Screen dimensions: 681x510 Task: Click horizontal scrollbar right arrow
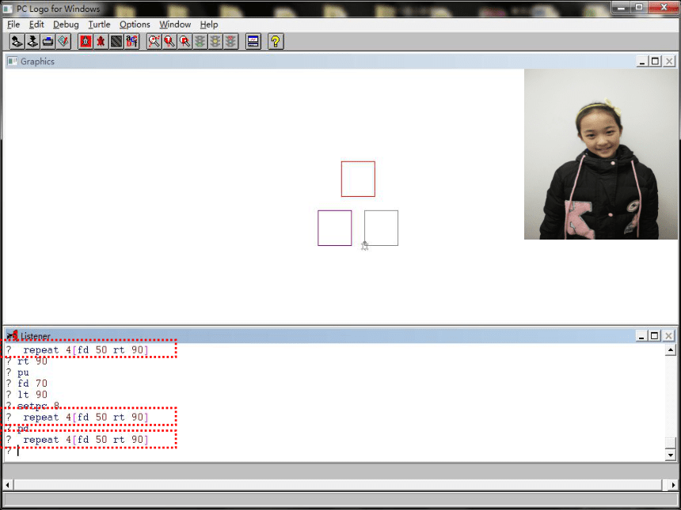674,485
